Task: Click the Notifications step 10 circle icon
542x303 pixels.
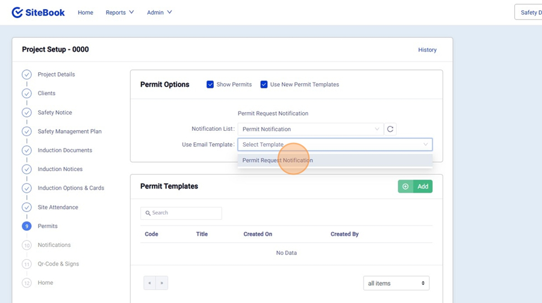Action: click(26, 245)
